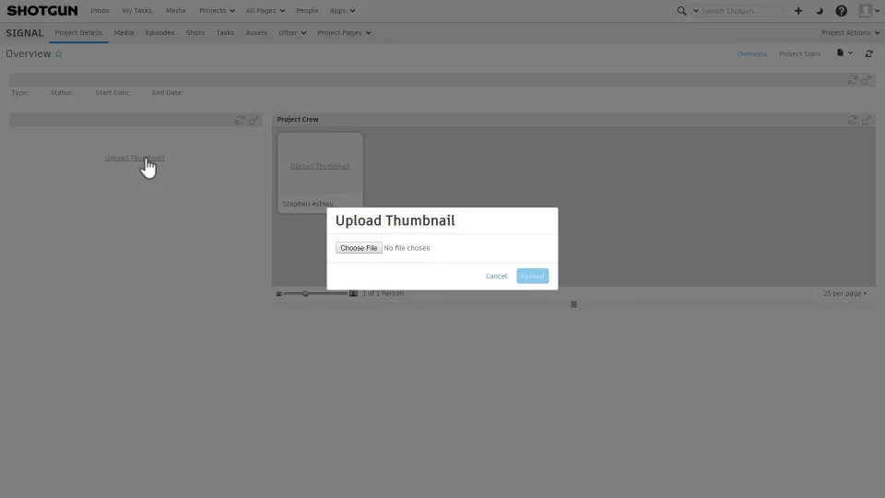885x498 pixels.
Task: Open the page document icon menu
Action: 844,53
